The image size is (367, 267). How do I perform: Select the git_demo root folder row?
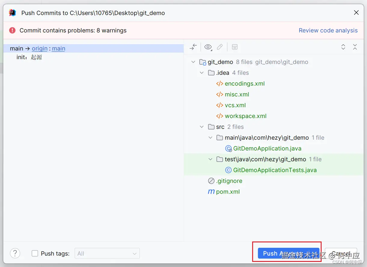tap(274, 62)
